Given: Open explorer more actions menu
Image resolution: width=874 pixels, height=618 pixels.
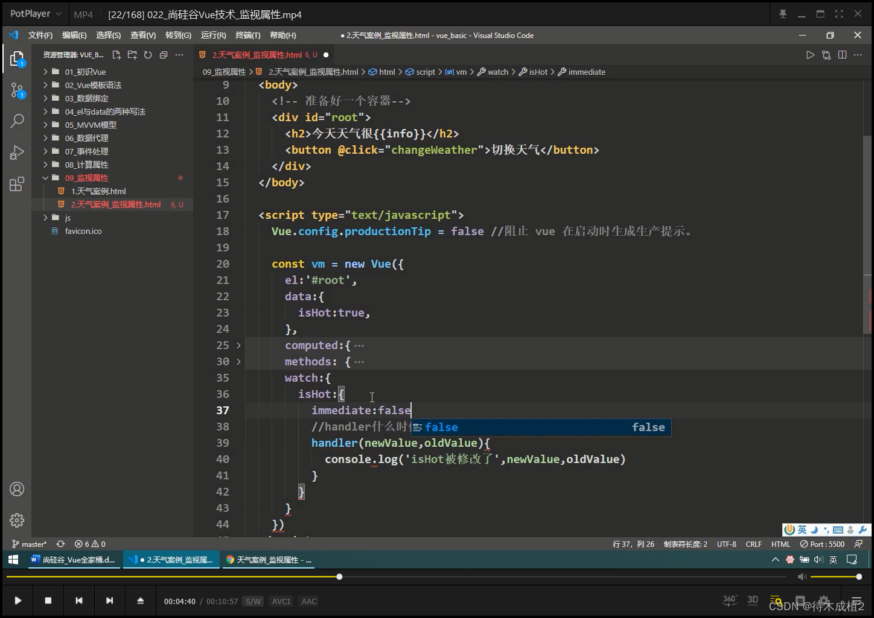Looking at the screenshot, I should [x=179, y=55].
